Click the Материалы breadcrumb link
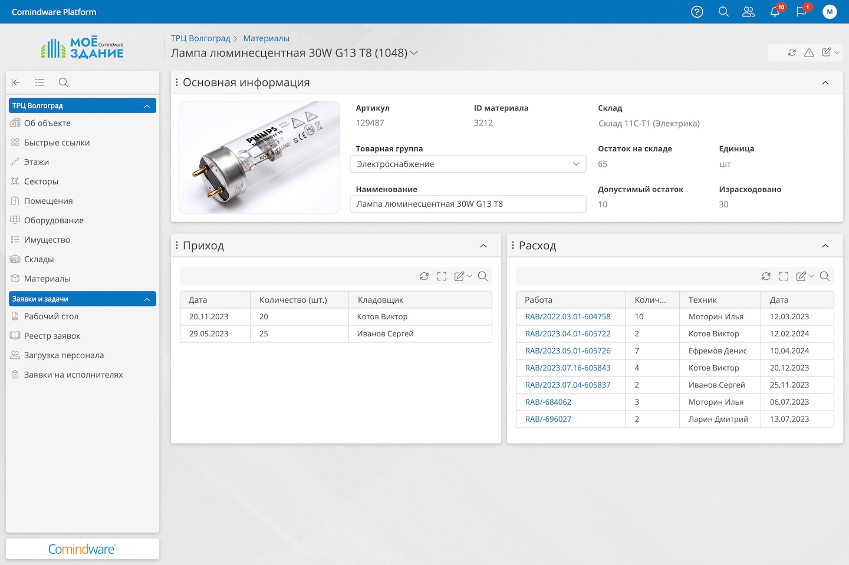 pos(266,38)
